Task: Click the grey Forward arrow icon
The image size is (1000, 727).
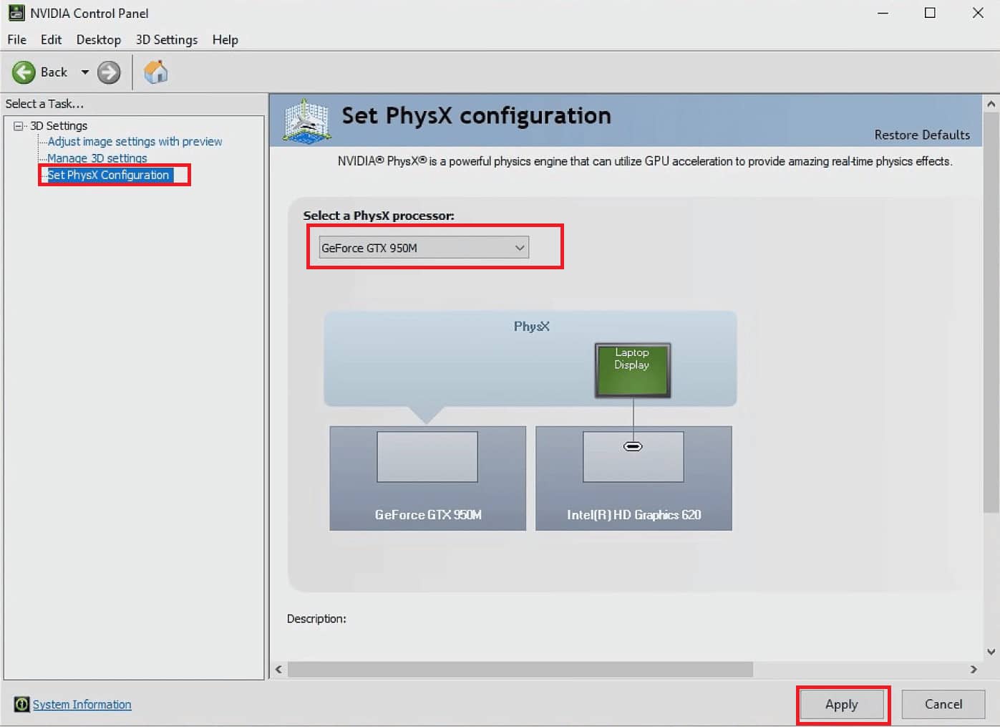Action: tap(109, 72)
